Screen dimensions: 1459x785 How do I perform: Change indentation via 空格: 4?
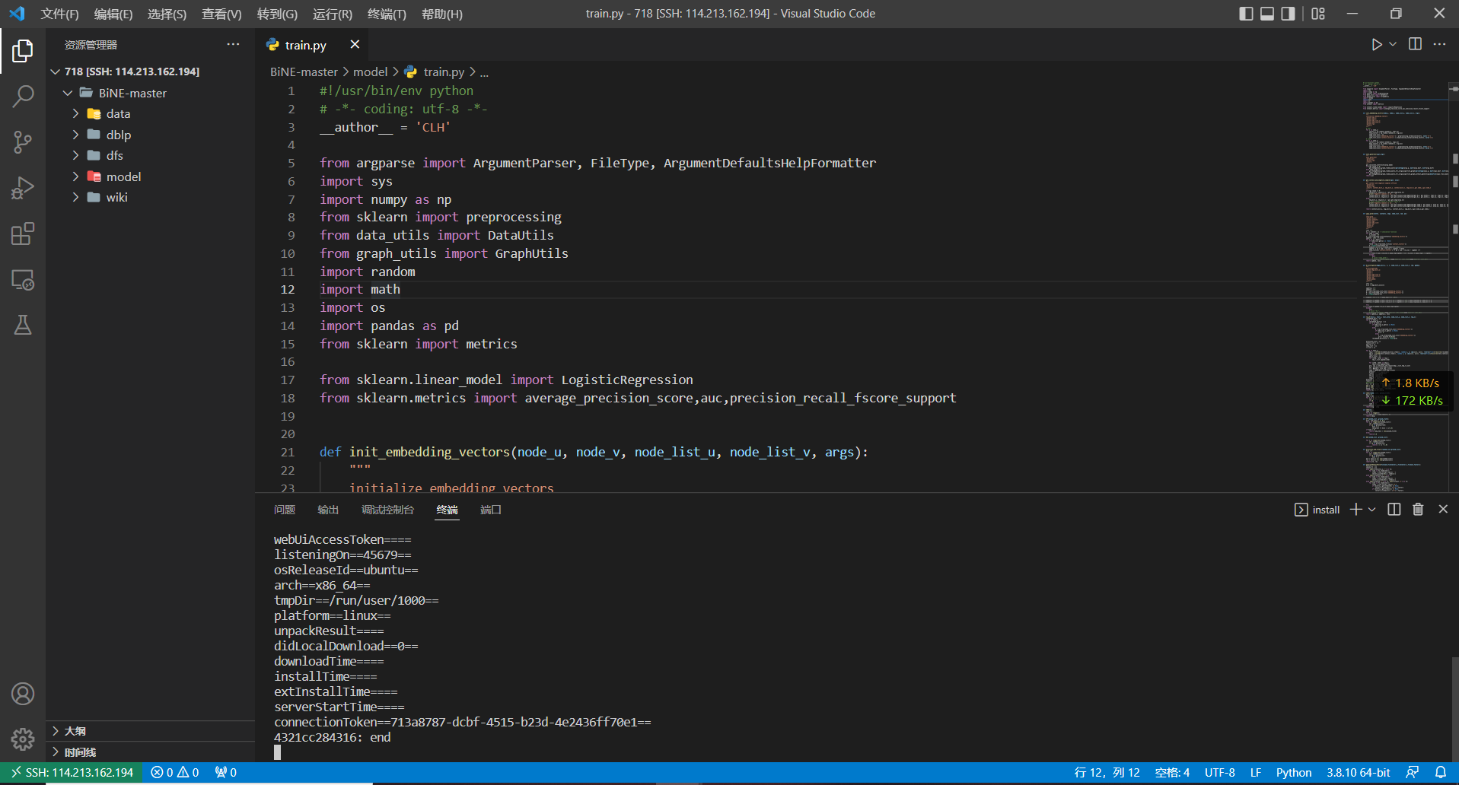[x=1172, y=773]
